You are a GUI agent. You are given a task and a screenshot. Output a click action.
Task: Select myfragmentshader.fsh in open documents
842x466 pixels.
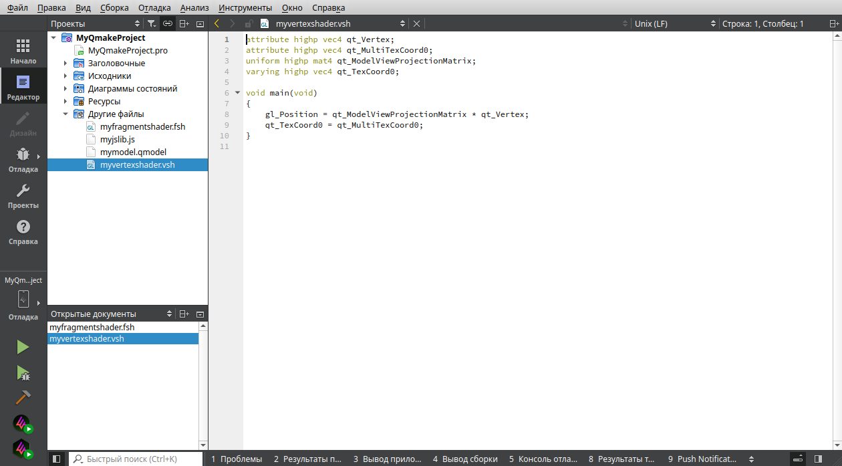coord(92,328)
